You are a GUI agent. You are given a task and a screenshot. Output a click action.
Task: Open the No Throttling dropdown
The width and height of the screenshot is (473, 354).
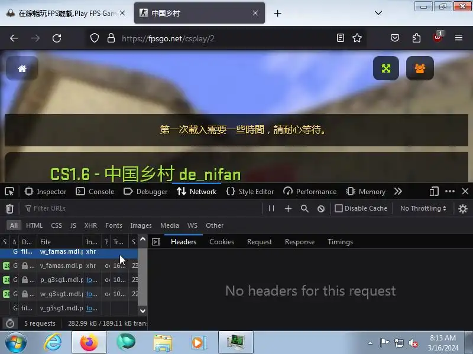(423, 208)
